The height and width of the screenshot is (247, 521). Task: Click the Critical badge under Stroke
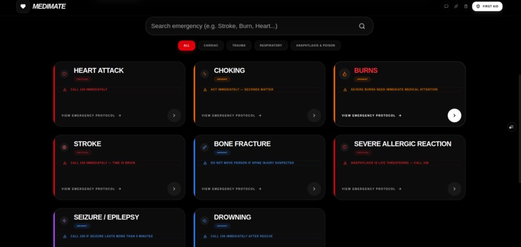coord(82,153)
